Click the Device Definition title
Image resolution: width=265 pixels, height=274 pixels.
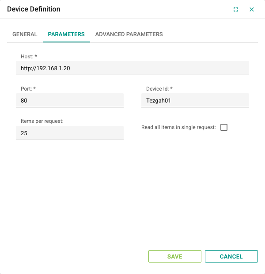click(x=34, y=9)
